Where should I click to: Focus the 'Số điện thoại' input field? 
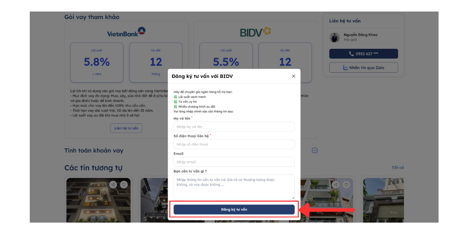pos(234,144)
